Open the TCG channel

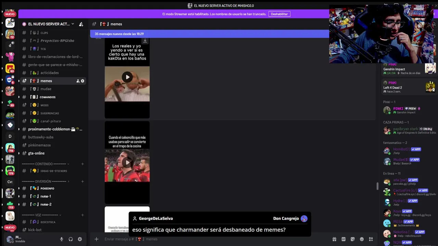coord(53,49)
